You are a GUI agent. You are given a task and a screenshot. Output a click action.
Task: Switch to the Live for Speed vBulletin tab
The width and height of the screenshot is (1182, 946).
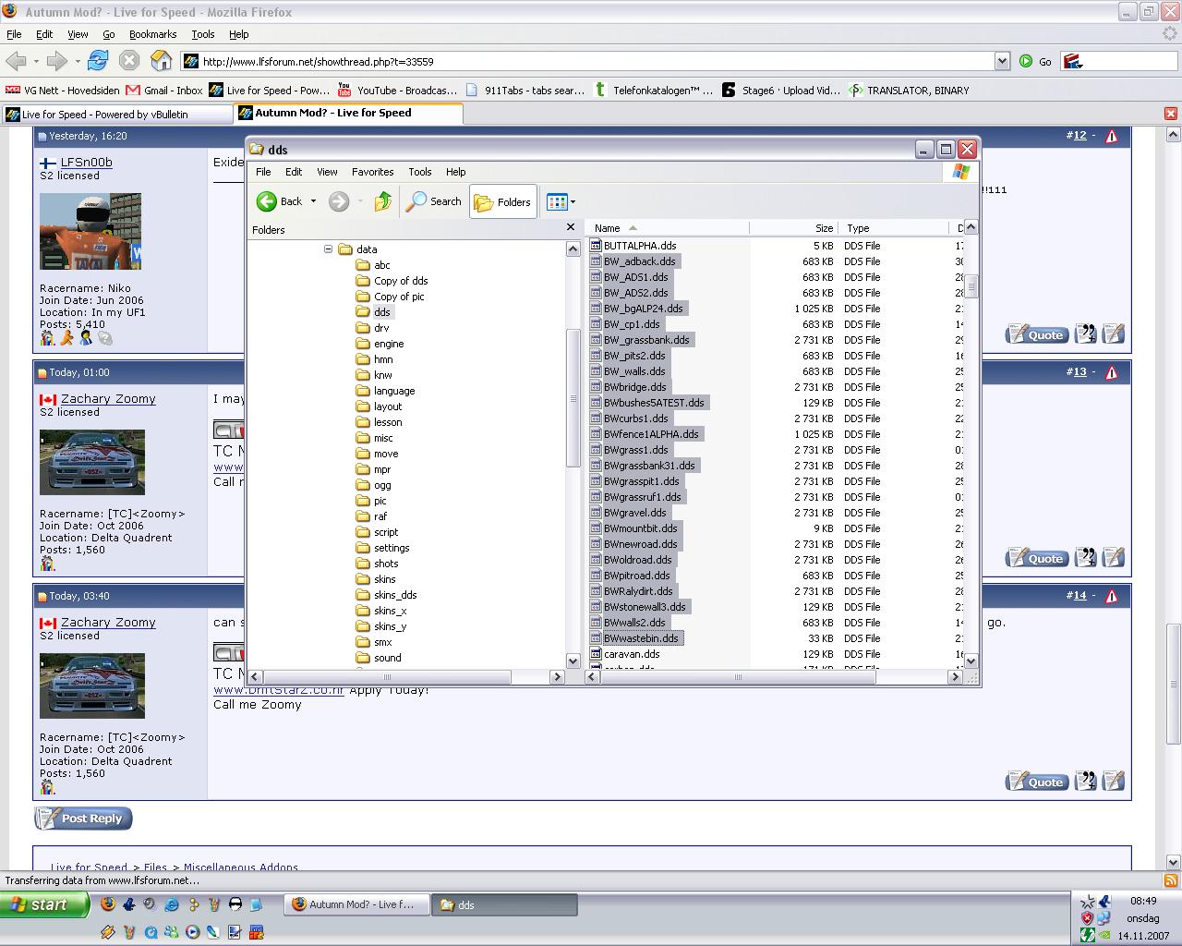click(x=117, y=115)
